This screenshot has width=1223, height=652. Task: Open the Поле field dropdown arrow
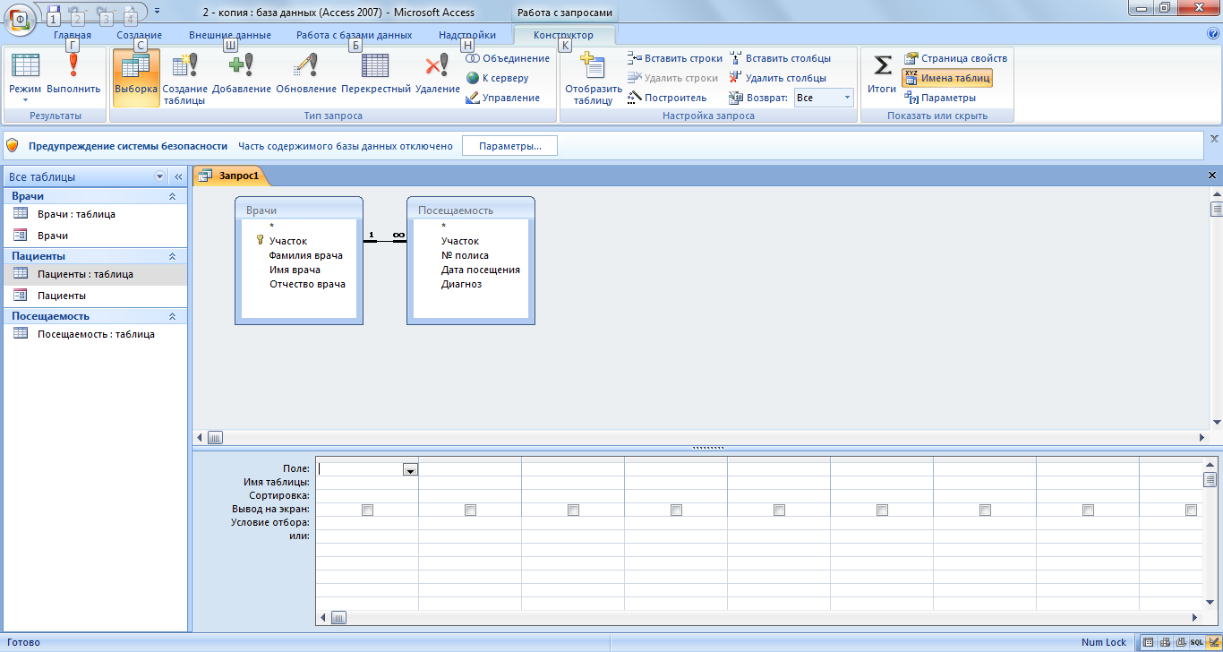410,469
